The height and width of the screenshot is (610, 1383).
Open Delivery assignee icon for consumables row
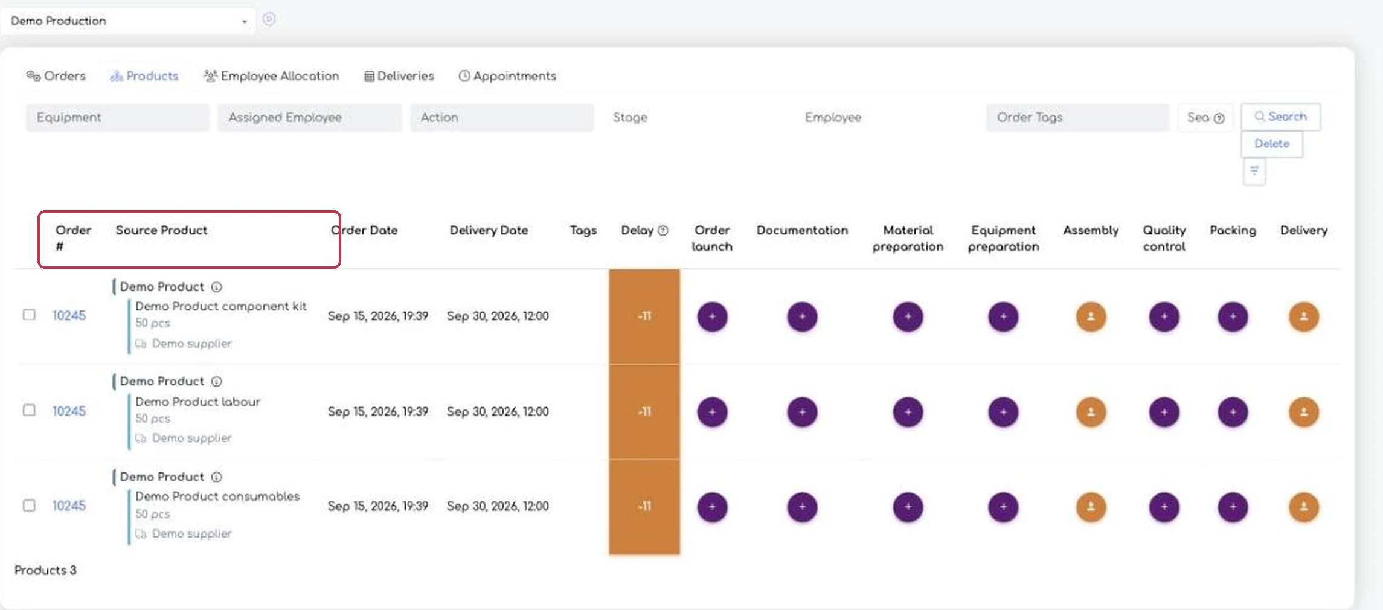[1304, 507]
